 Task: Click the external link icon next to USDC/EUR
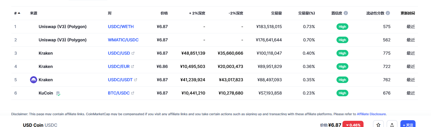pos(133,66)
